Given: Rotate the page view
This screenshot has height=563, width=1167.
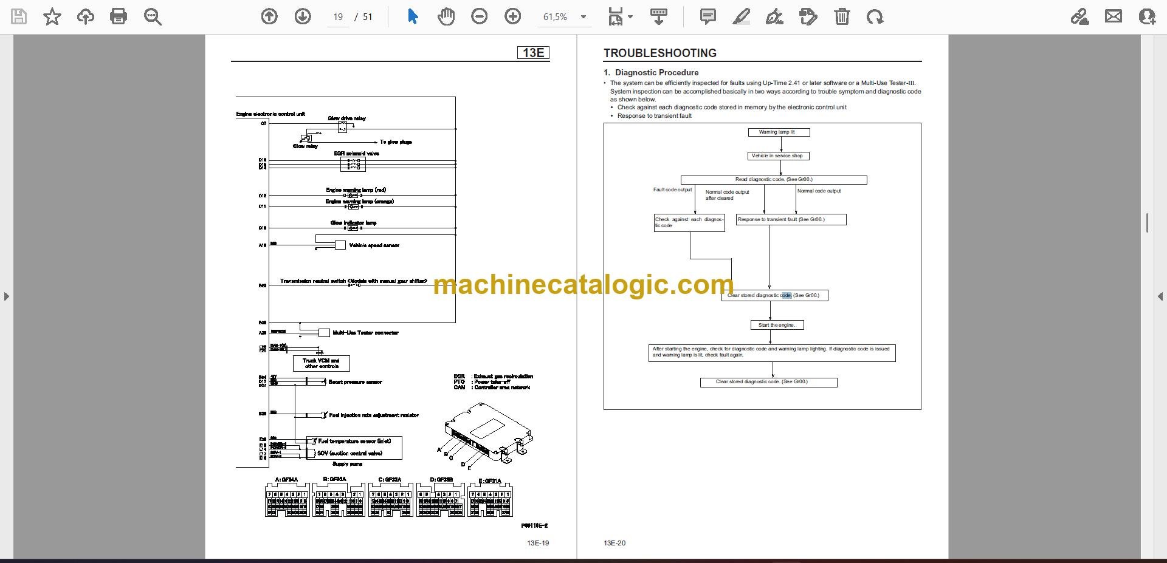Looking at the screenshot, I should tap(875, 16).
